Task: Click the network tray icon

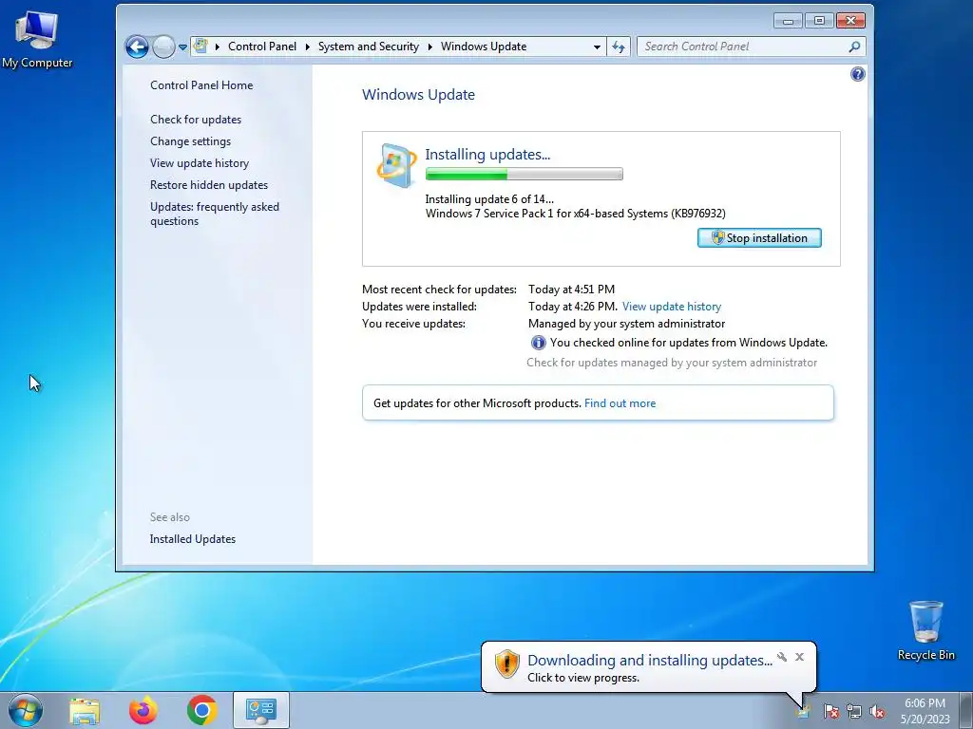Action: 854,711
